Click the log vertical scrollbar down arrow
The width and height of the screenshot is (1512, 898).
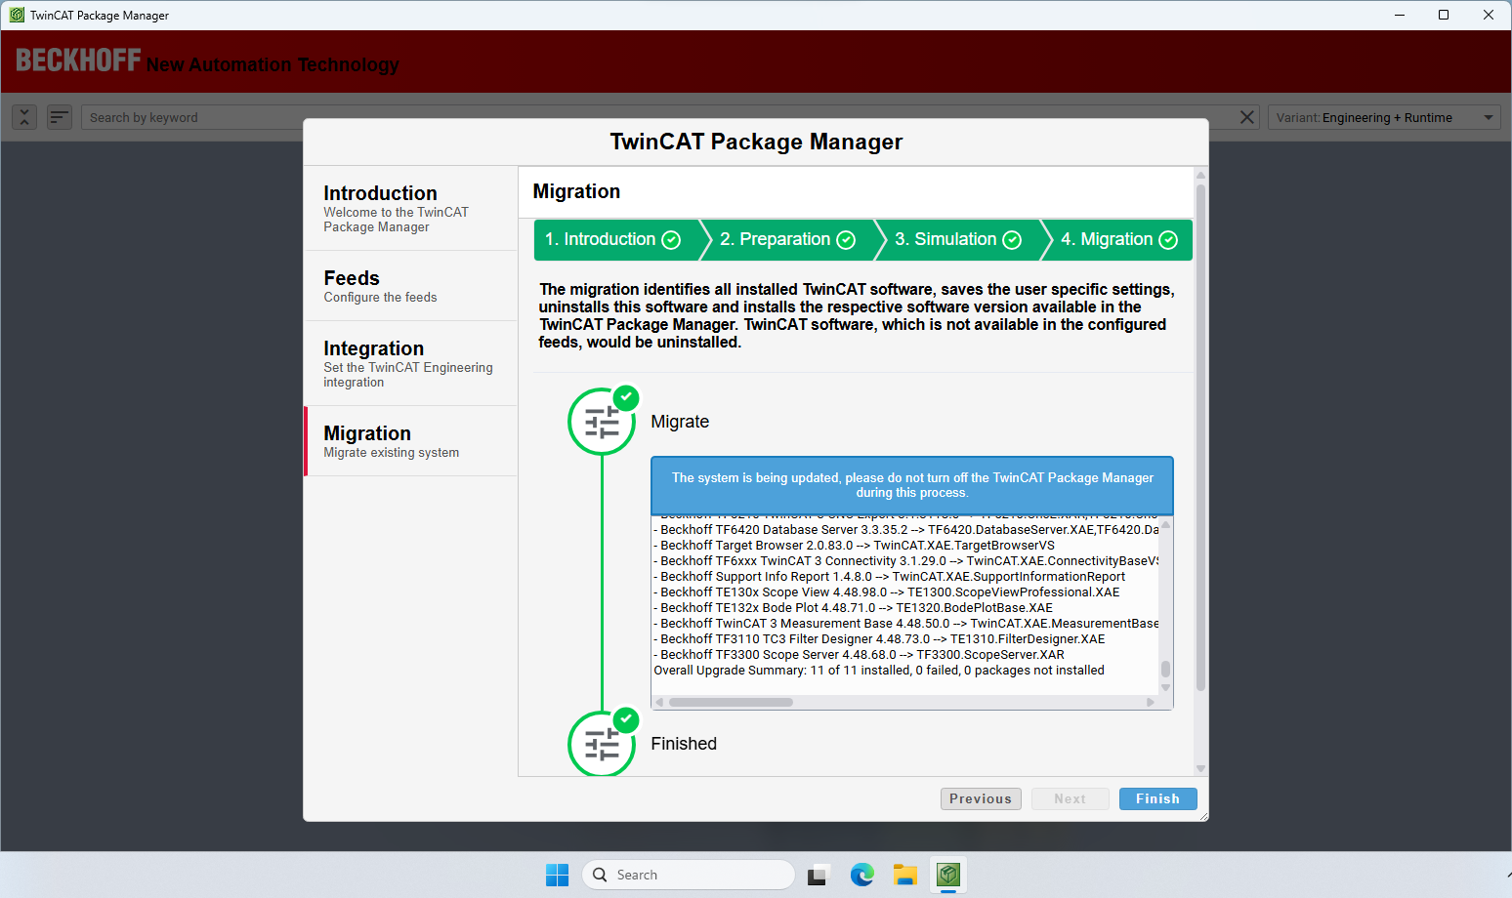click(1165, 688)
